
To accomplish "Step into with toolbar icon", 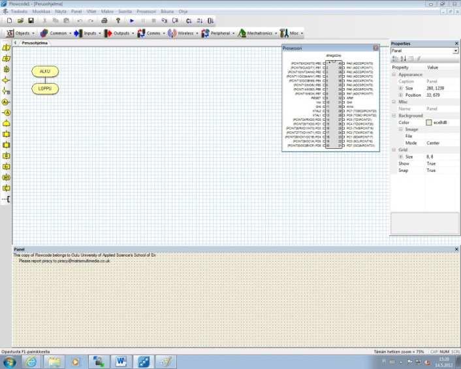I will click(165, 21).
